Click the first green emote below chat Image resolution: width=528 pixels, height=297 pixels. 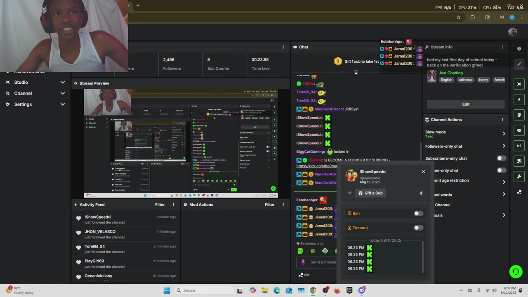(x=300, y=251)
